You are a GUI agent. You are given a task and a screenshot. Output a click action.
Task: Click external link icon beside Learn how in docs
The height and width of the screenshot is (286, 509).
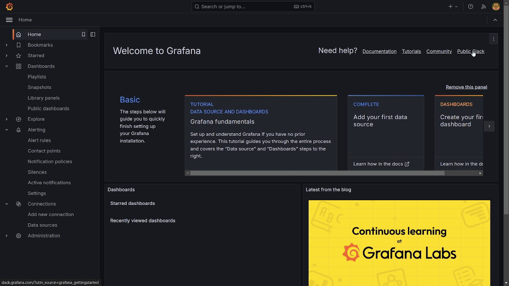[407, 164]
